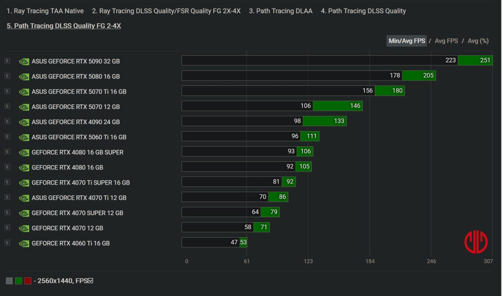Click the NVIDIA logo beside RTX 4090 24 GB
This screenshot has width=503, height=296.
click(x=24, y=122)
